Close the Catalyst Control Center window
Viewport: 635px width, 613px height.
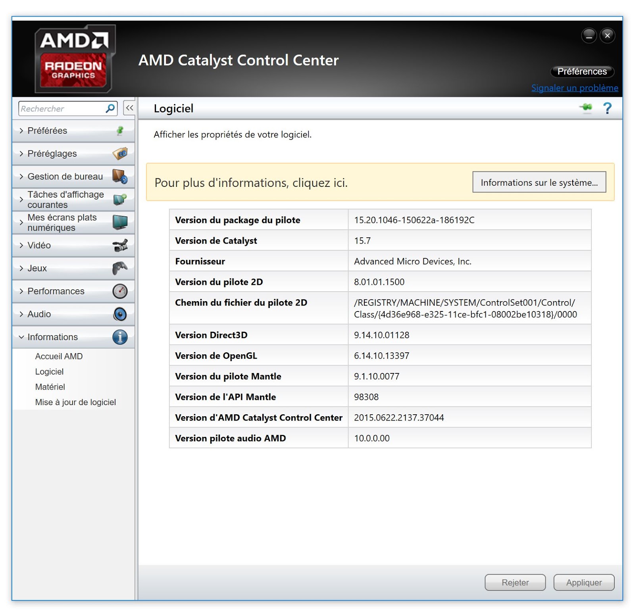click(607, 36)
